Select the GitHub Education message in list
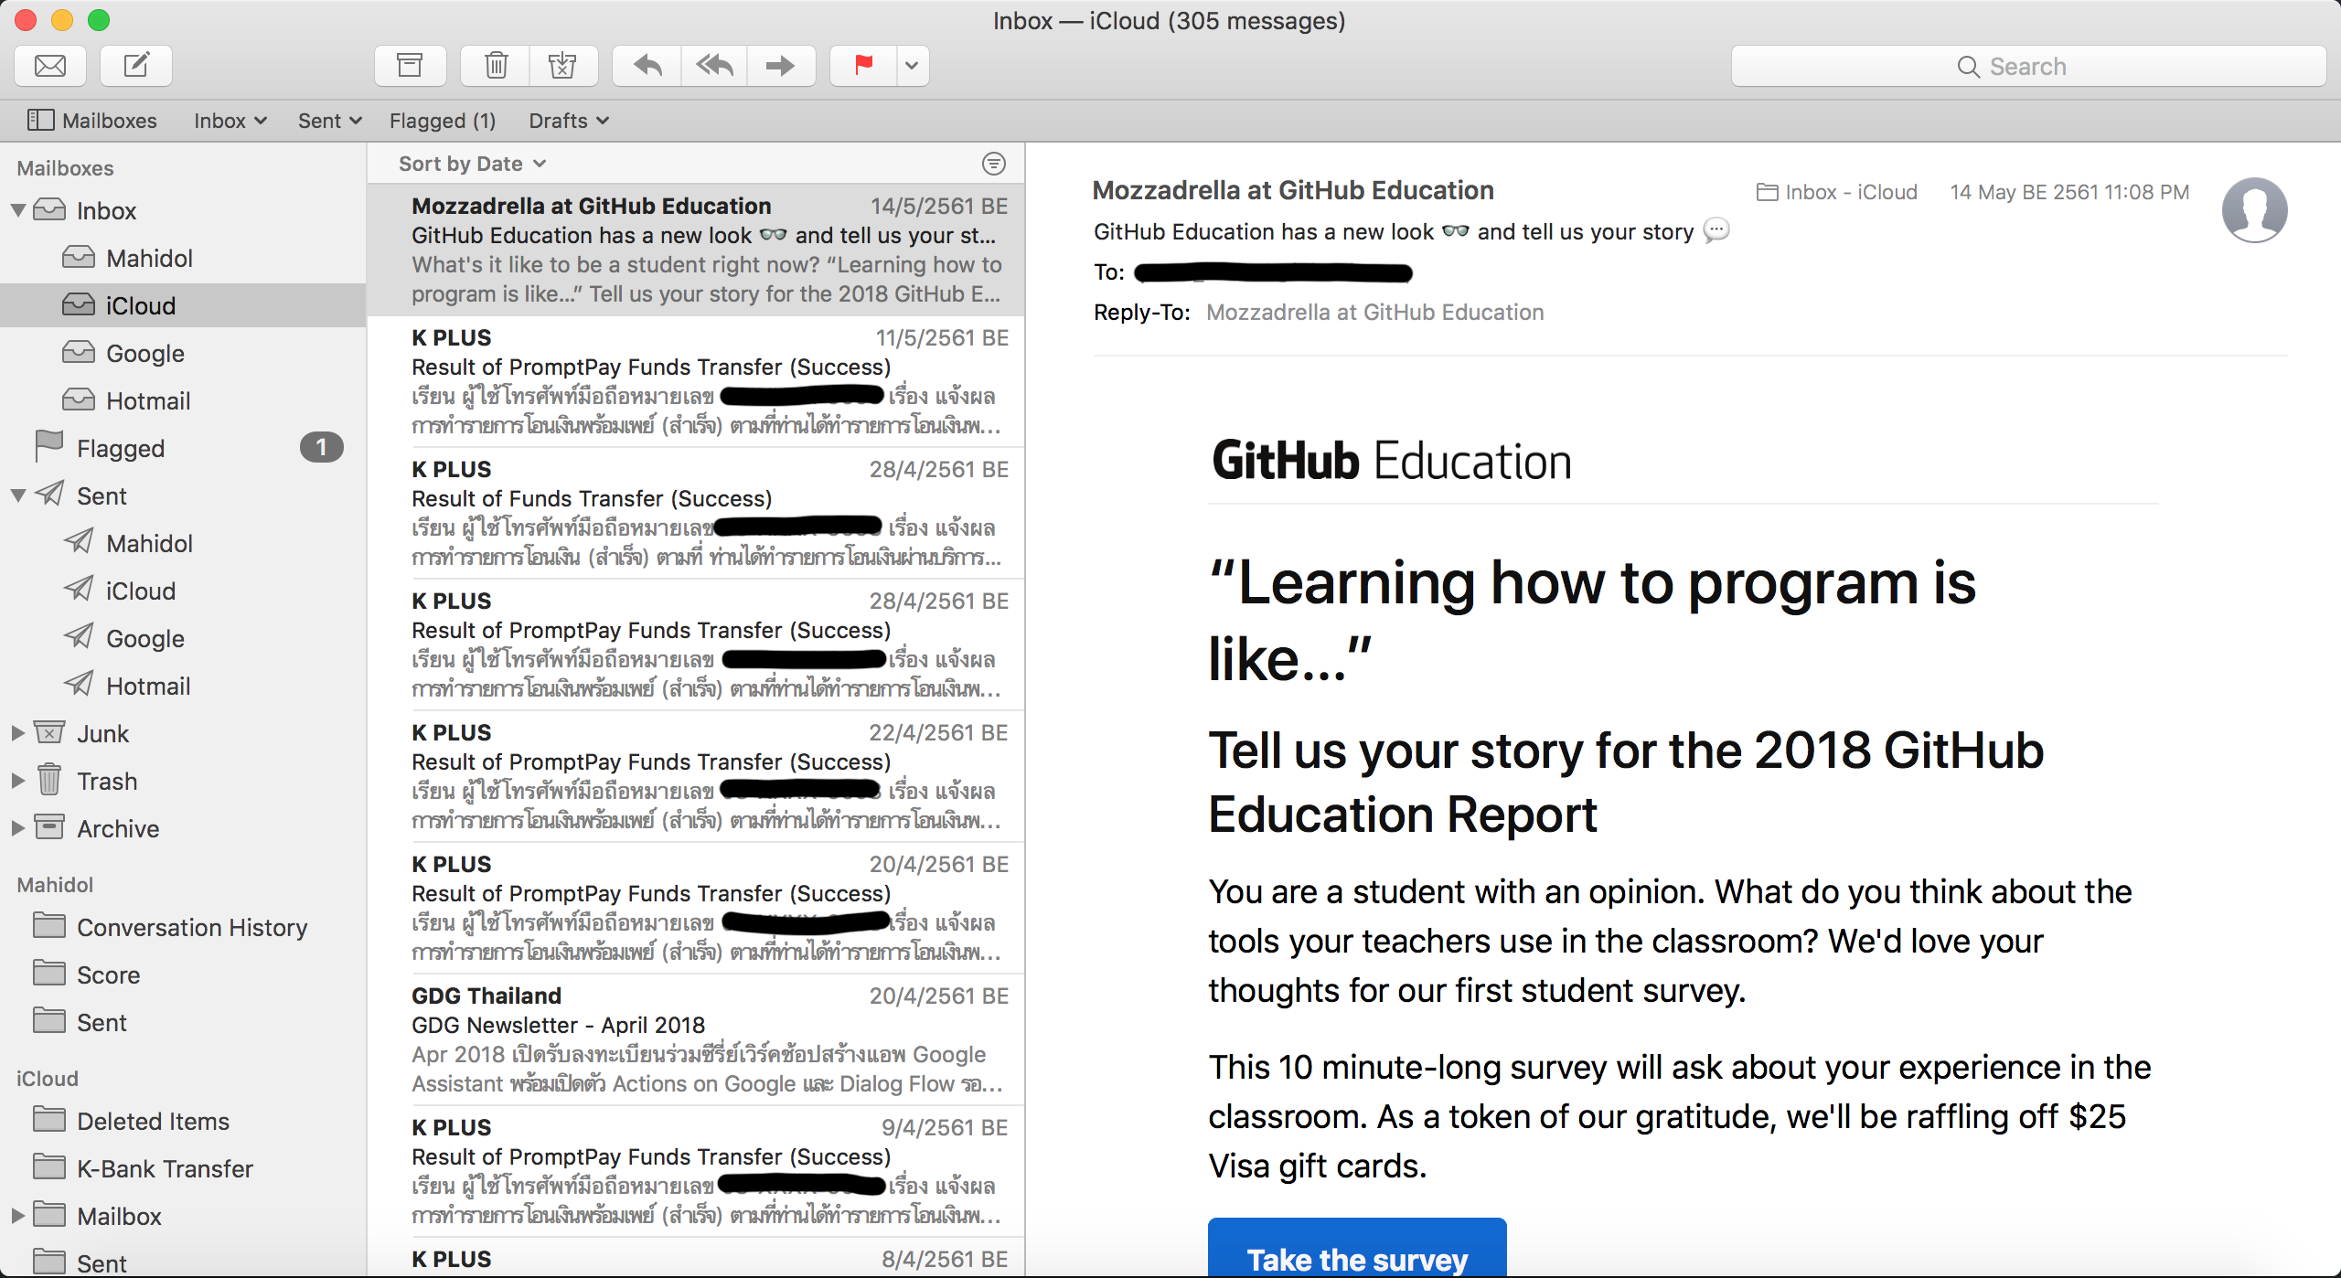The image size is (2341, 1278). (x=696, y=250)
